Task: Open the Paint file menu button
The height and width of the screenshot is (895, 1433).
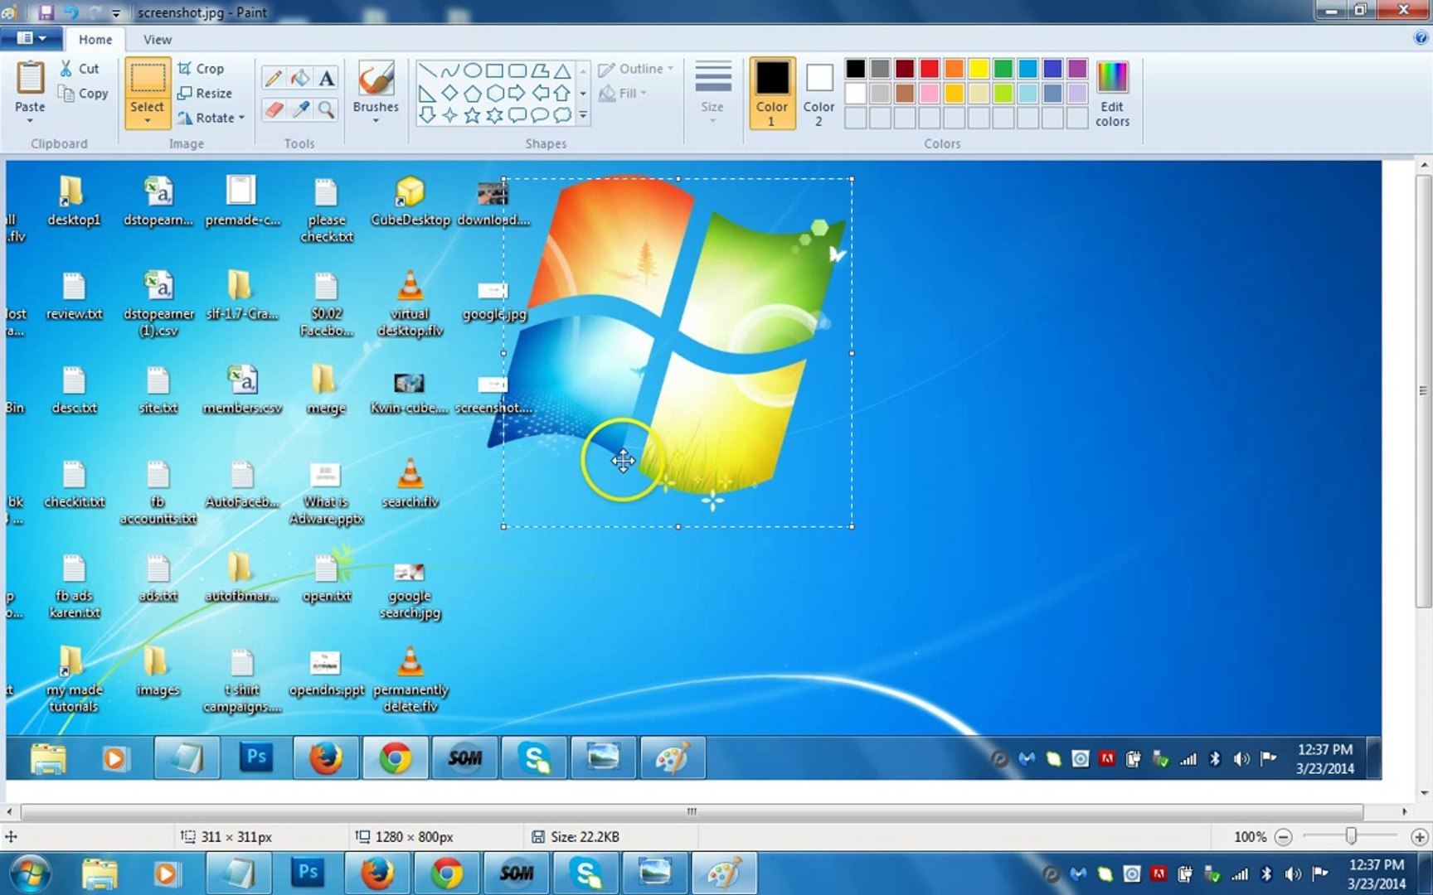Action: (32, 38)
